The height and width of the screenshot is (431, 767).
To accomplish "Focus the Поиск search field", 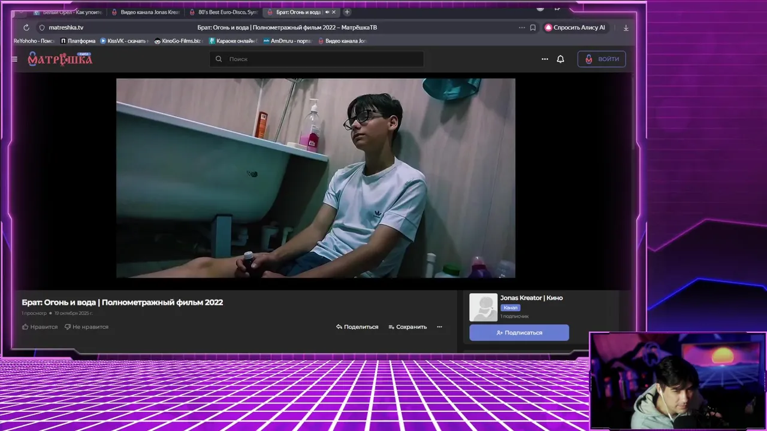I will click(x=317, y=59).
